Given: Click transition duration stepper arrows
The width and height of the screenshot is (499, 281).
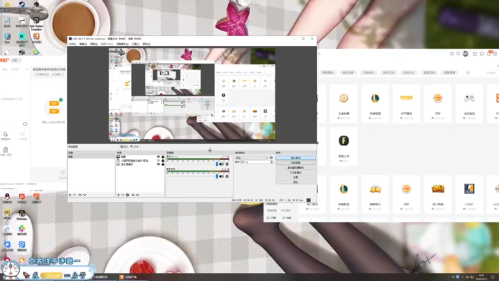Looking at the screenshot, I should [x=271, y=162].
